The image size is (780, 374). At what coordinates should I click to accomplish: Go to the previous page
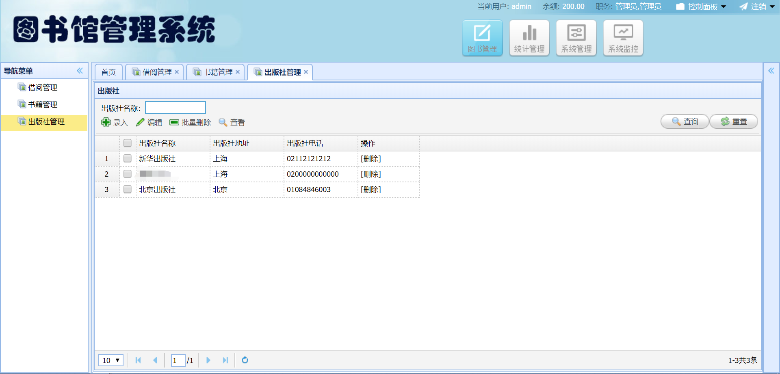[x=155, y=360]
